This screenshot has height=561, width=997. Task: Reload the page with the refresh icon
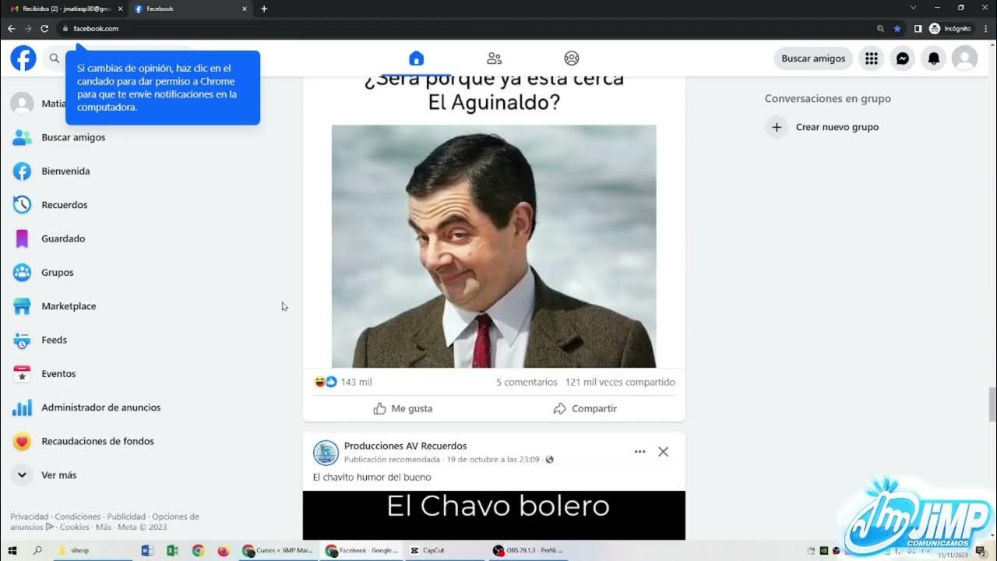click(44, 28)
